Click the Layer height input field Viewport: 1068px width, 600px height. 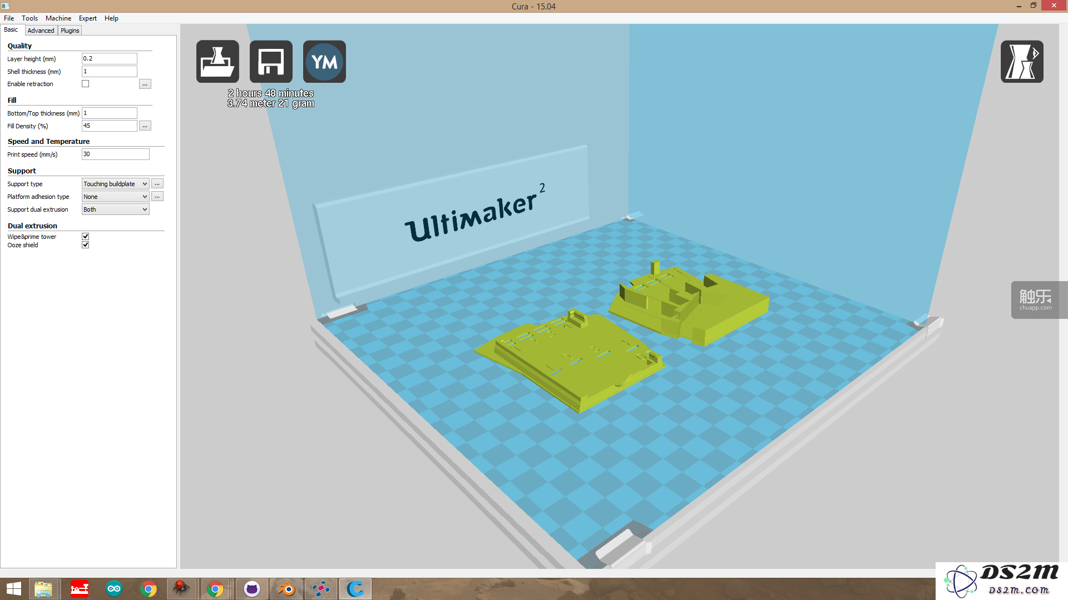[110, 58]
